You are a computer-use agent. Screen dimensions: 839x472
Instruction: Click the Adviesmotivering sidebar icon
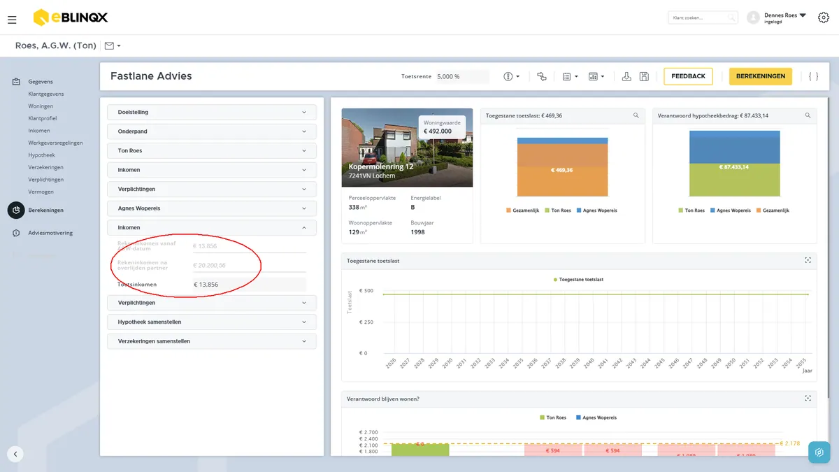click(x=15, y=233)
